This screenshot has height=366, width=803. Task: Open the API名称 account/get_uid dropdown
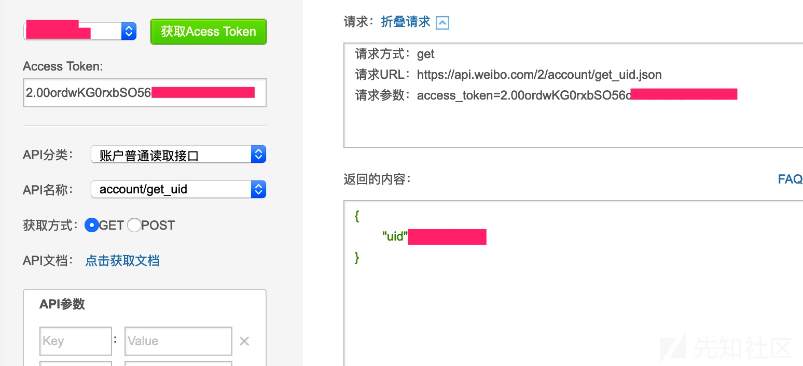pyautogui.click(x=178, y=189)
